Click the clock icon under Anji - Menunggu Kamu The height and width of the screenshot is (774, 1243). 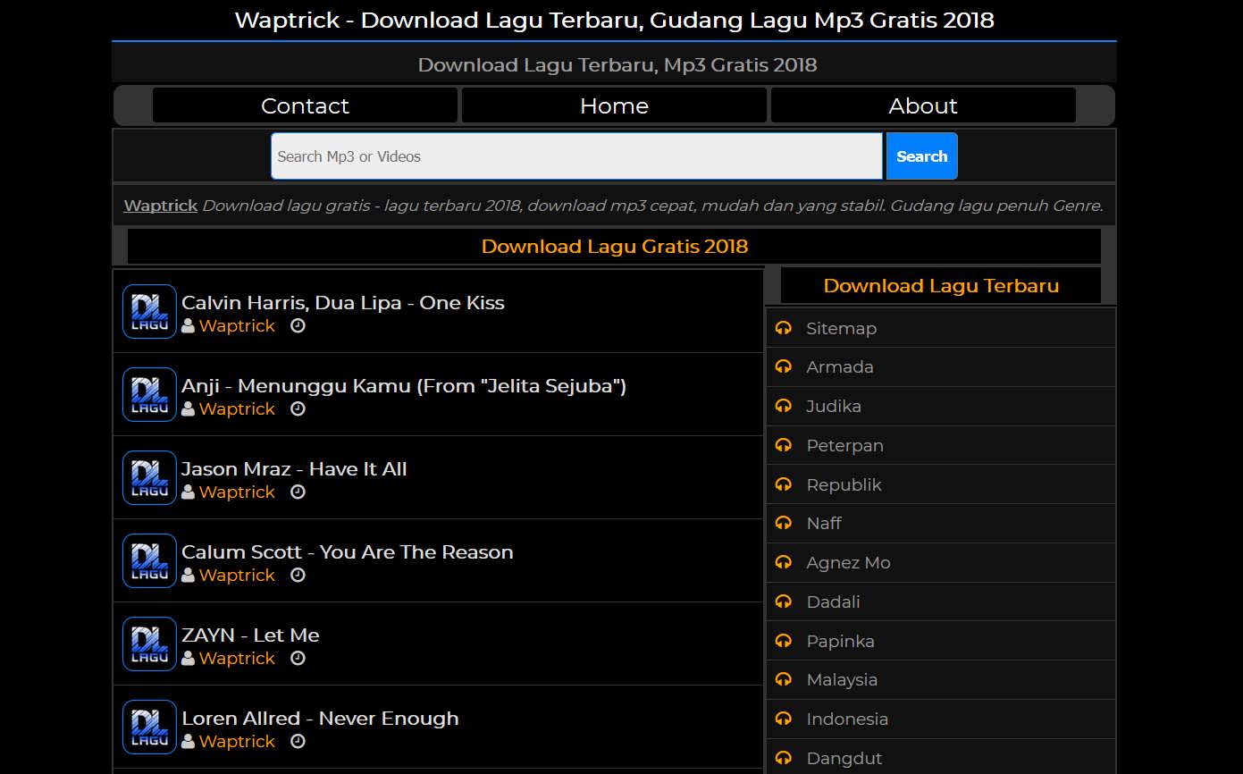point(298,409)
